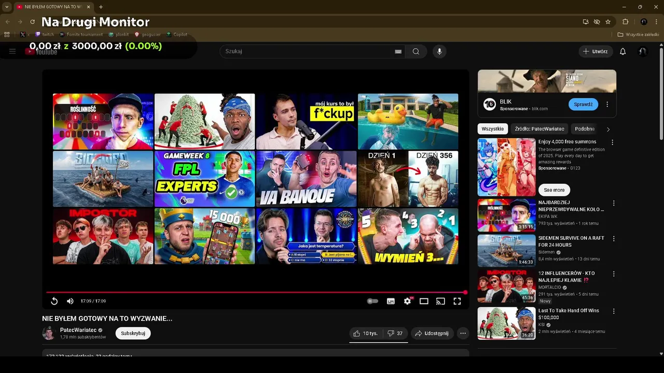Open PatecWariatec channel avatar

point(49,333)
